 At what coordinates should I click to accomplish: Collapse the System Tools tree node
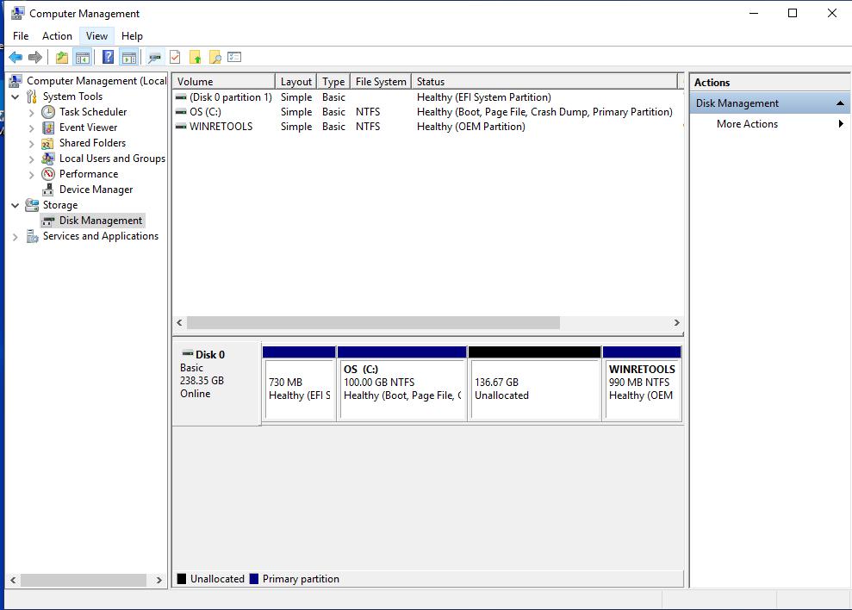(x=16, y=97)
